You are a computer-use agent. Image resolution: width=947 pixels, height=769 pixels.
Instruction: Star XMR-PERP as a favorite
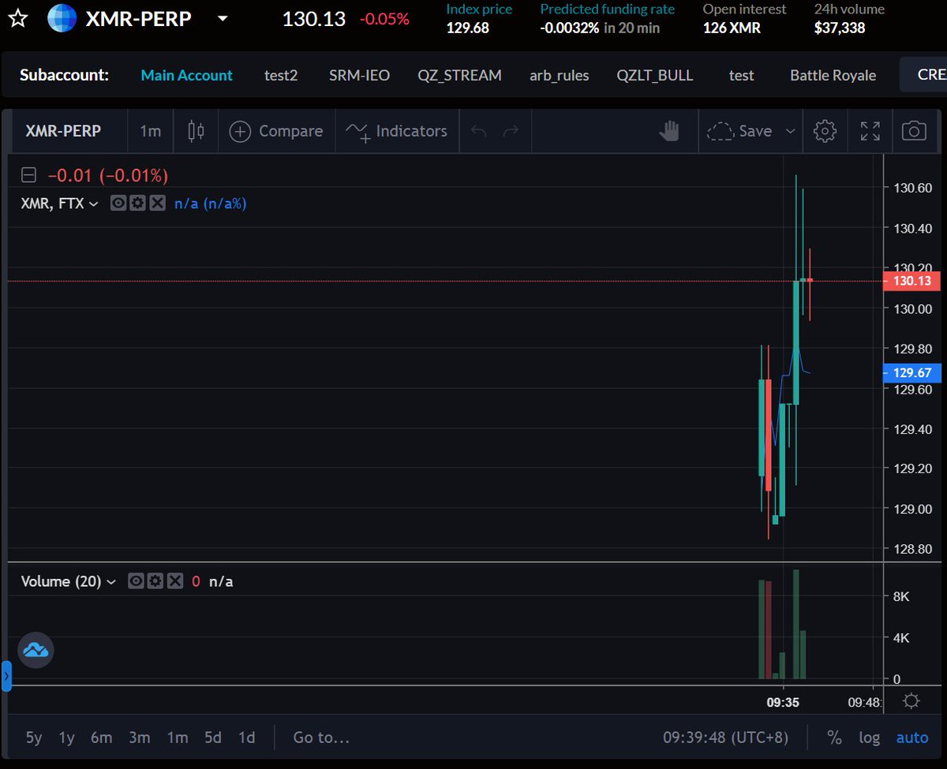click(17, 17)
